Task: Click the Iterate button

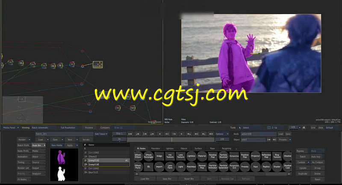Action: [86, 140]
